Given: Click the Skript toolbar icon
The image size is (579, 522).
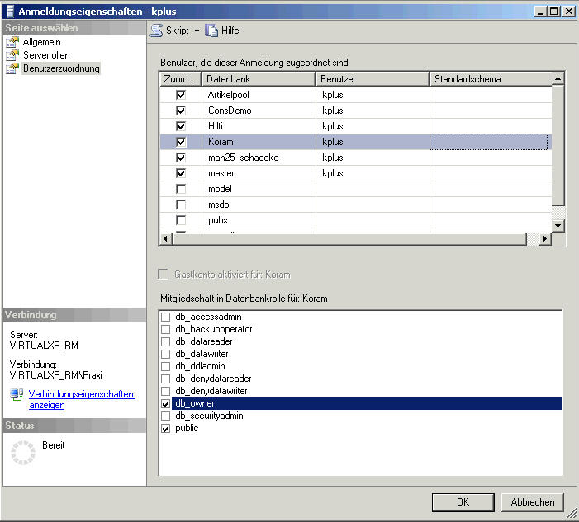Looking at the screenshot, I should pyautogui.click(x=156, y=31).
